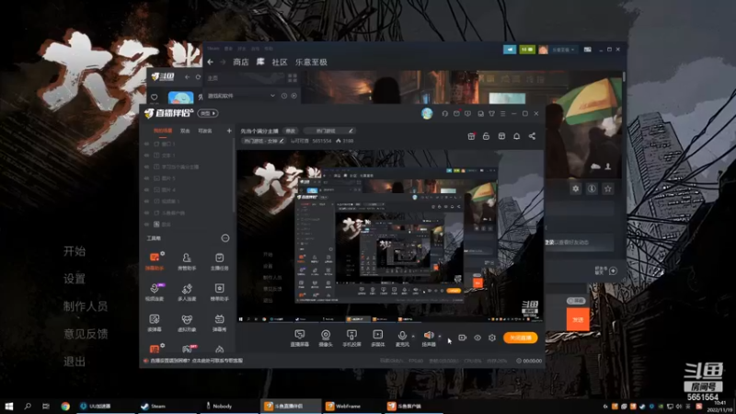This screenshot has height=414, width=736.
Task: Open the 虚拟形象 tool
Action: pyautogui.click(x=187, y=323)
